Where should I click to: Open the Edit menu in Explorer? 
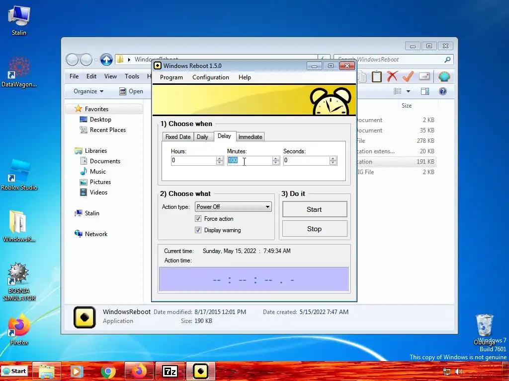(91, 76)
